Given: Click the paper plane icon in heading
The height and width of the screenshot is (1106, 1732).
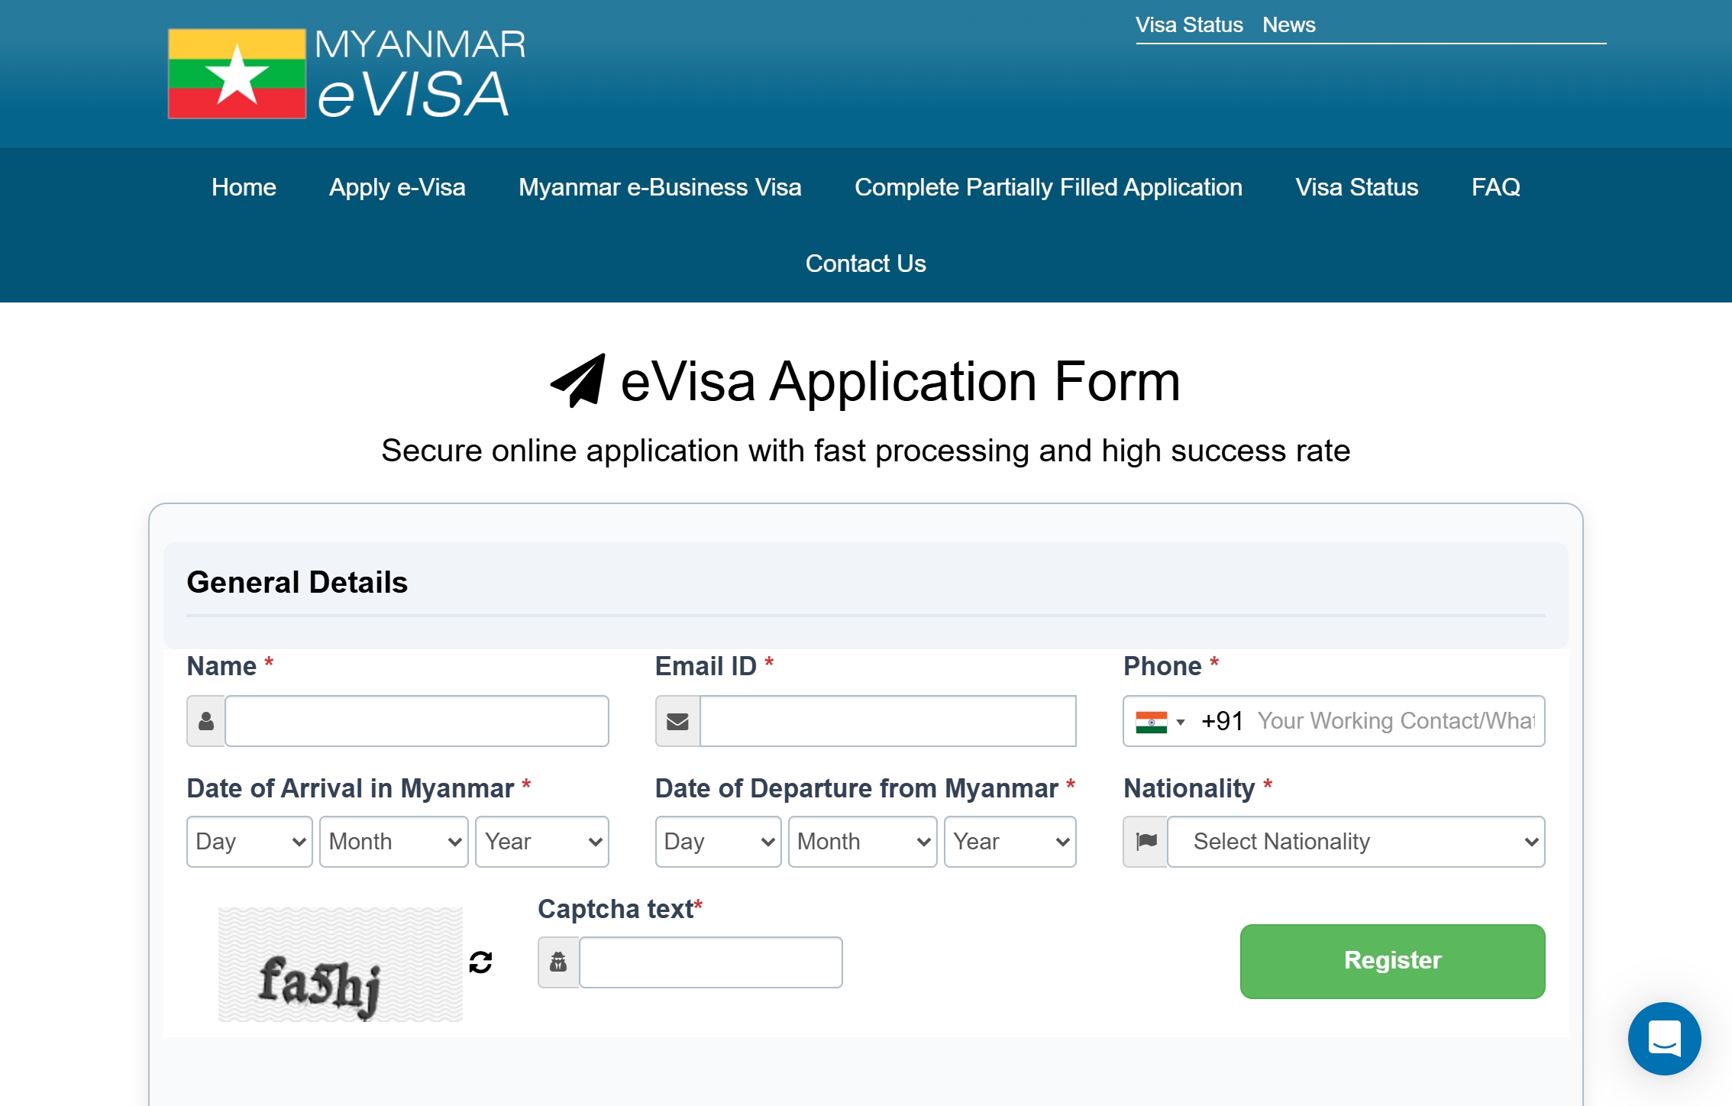Looking at the screenshot, I should coord(578,380).
